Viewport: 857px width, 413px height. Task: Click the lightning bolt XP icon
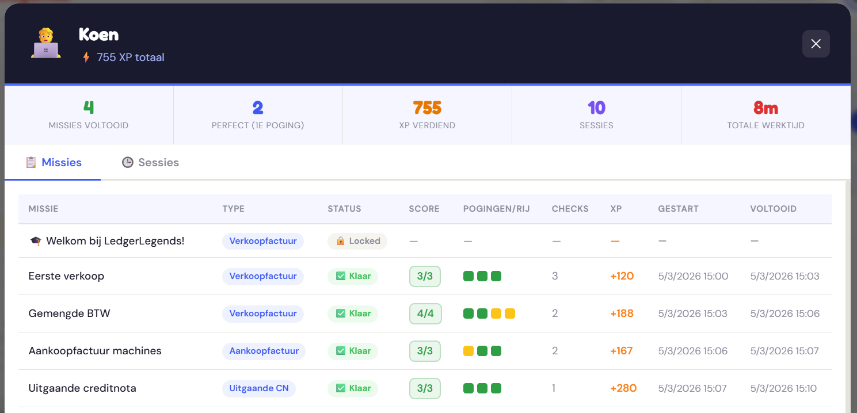tap(86, 58)
